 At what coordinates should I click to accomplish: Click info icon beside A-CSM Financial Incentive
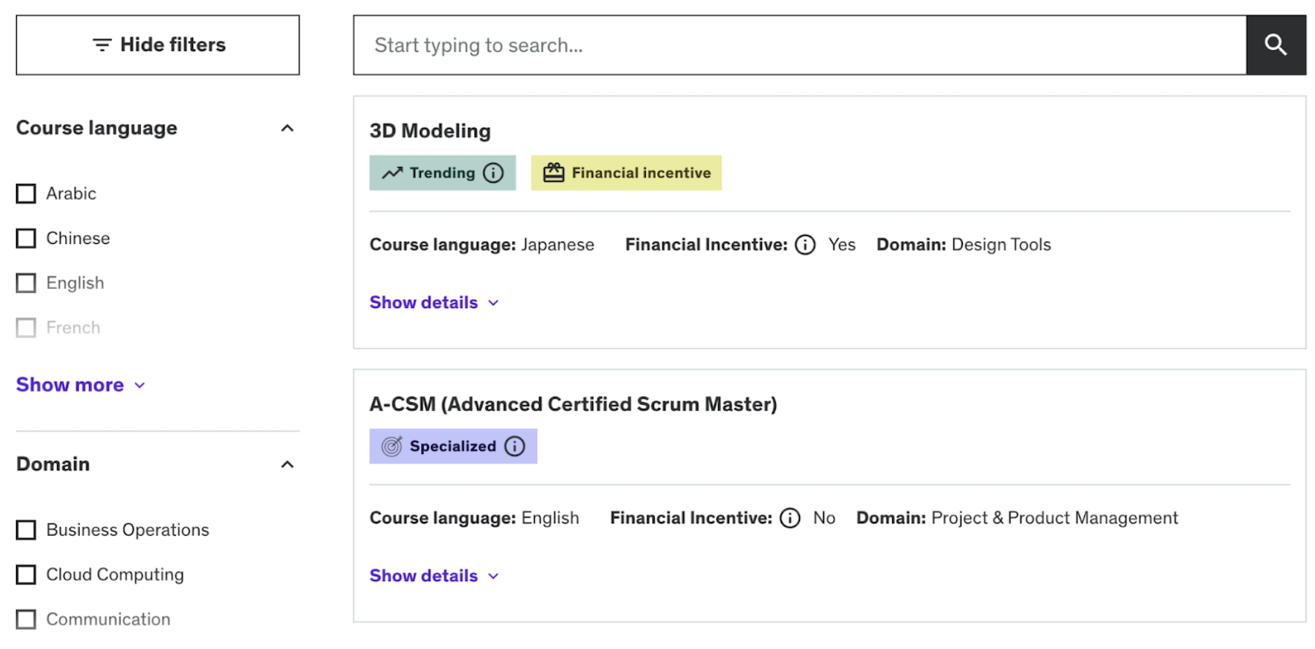(x=790, y=518)
